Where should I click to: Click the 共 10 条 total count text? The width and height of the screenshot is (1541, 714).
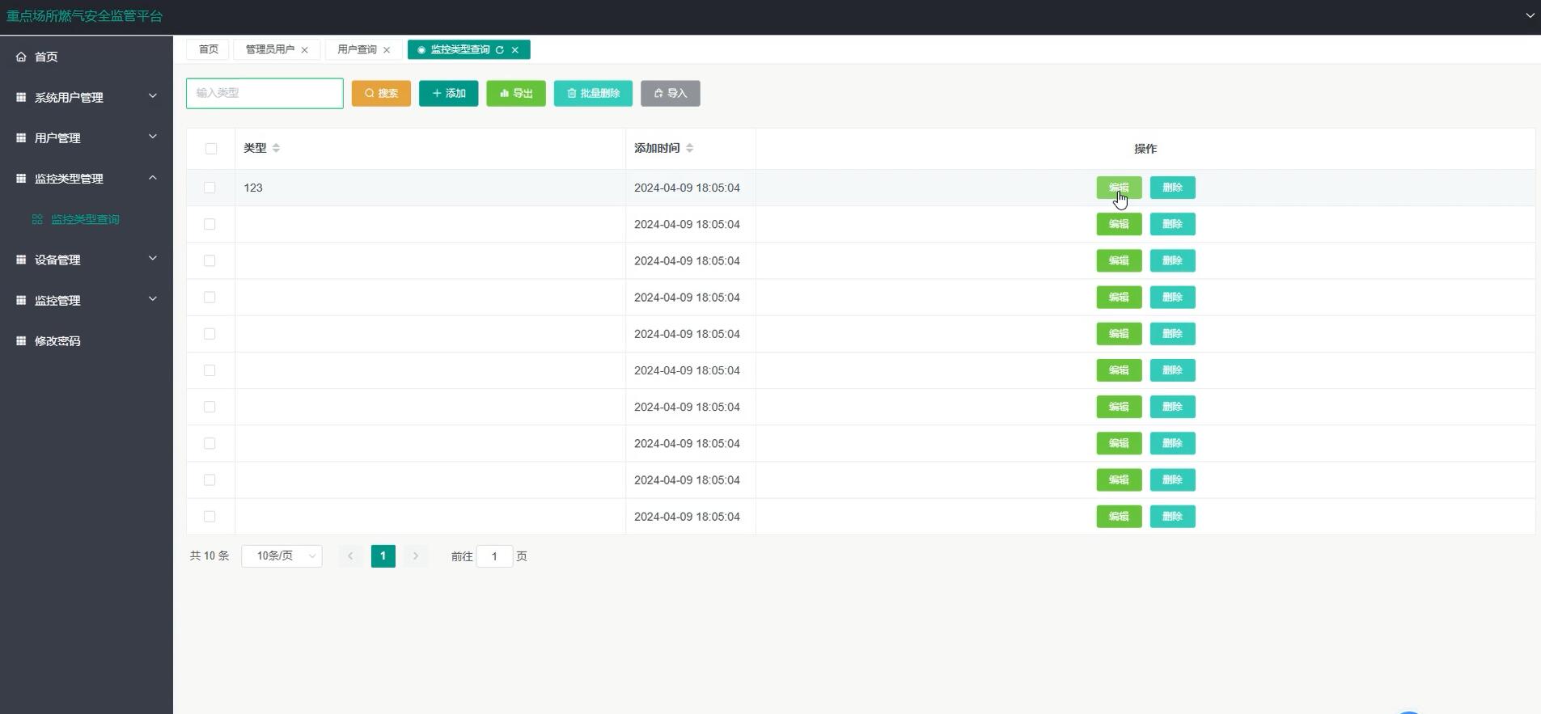click(210, 556)
